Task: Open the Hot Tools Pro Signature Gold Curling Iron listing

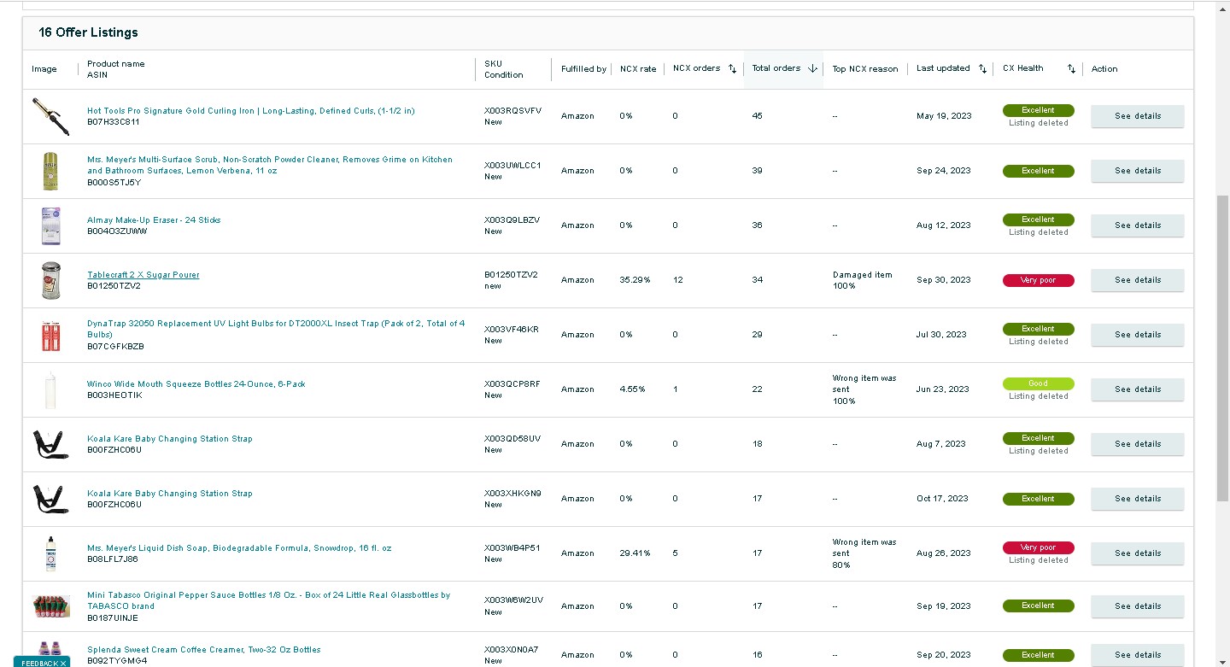Action: click(250, 111)
